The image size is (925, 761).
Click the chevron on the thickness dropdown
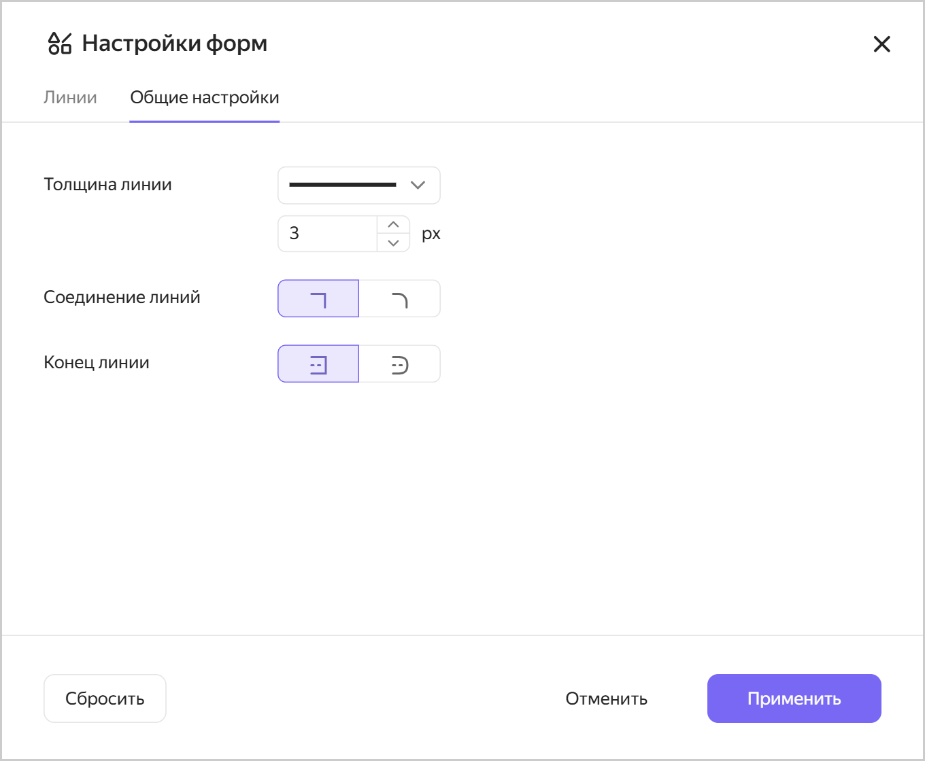pyautogui.click(x=418, y=185)
